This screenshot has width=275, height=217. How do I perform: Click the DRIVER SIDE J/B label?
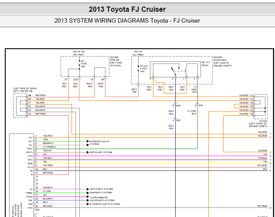116,61
